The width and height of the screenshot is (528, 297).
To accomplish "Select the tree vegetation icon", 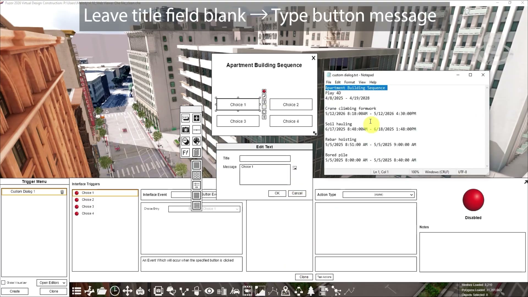I will point(311,291).
